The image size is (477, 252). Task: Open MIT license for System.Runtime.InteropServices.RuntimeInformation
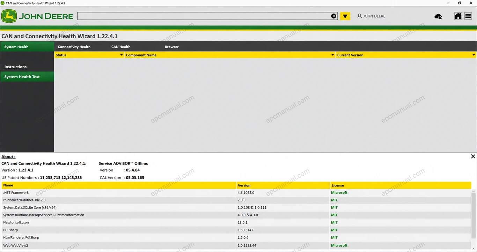click(334, 215)
